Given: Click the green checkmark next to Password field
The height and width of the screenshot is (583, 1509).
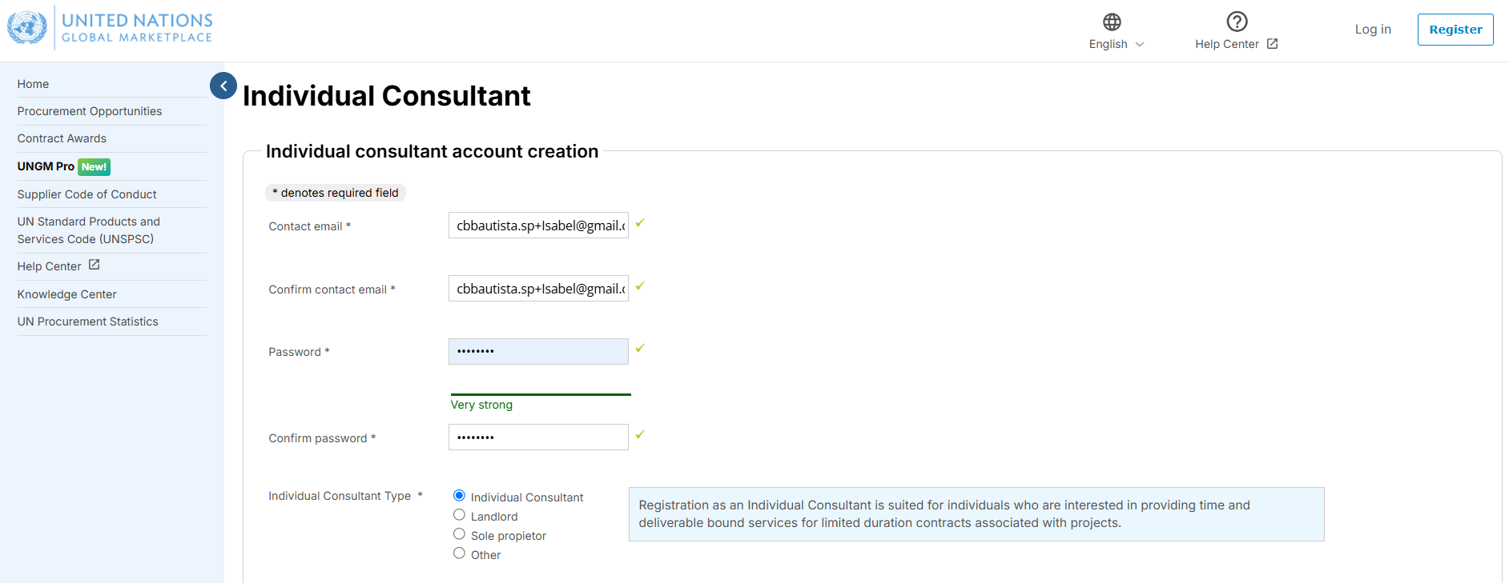Looking at the screenshot, I should [640, 349].
